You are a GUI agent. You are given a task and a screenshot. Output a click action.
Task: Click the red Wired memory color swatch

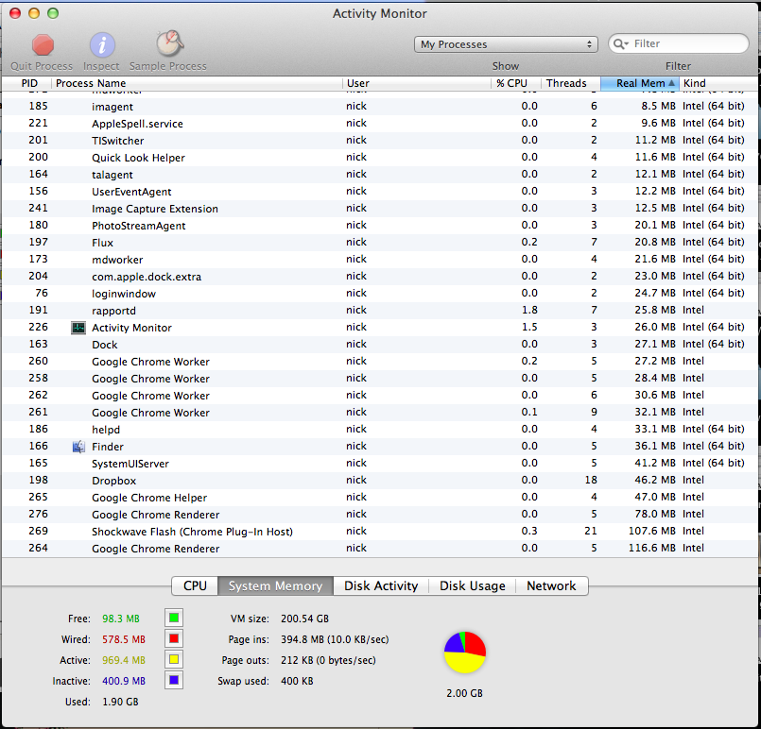(x=174, y=639)
